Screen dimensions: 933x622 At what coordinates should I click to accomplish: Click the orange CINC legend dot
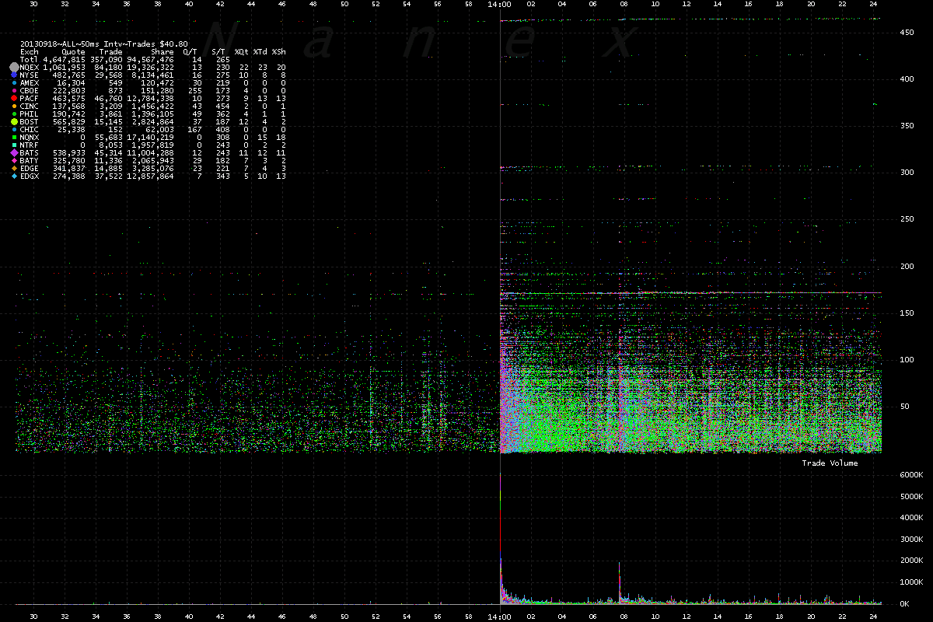pyautogui.click(x=14, y=107)
